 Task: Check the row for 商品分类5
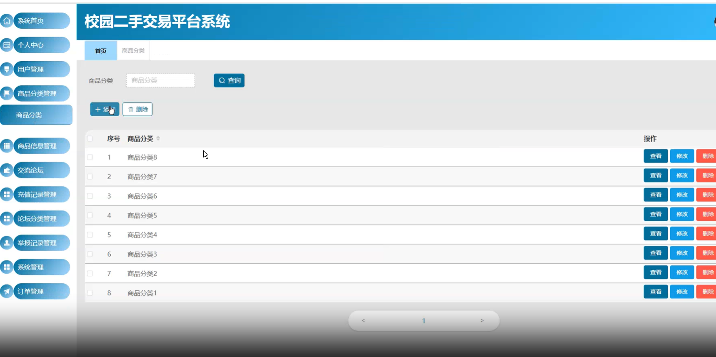90,215
